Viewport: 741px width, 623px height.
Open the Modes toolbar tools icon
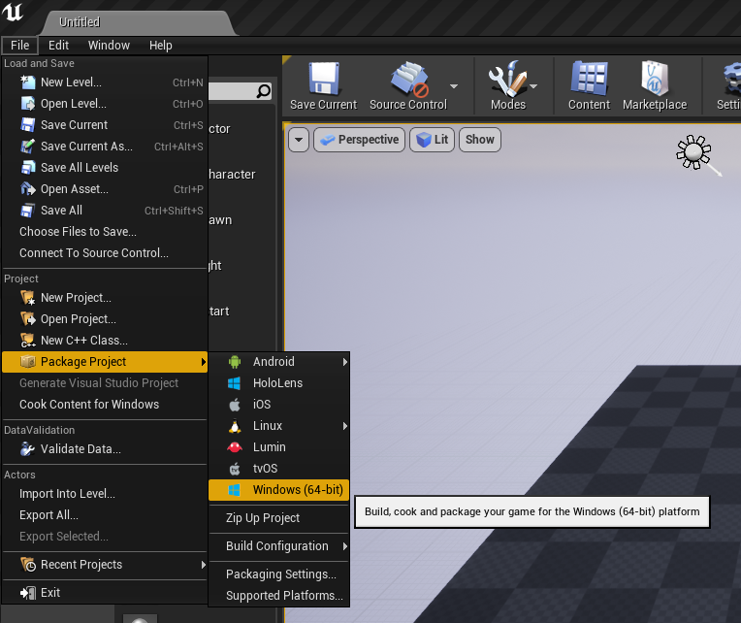click(507, 79)
